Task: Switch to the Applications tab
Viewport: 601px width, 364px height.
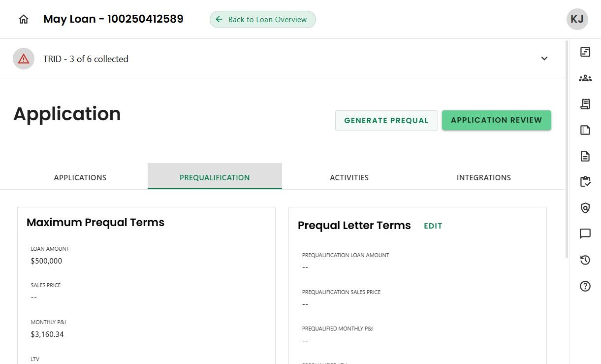Action: click(80, 177)
